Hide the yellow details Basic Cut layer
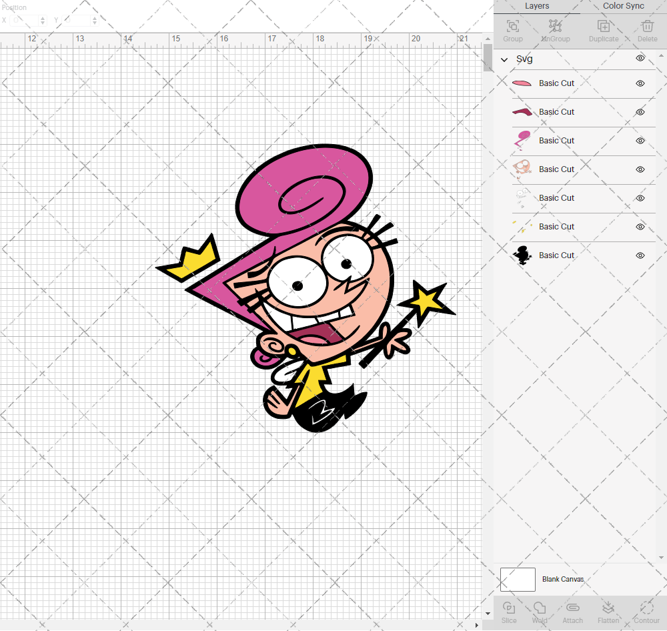The width and height of the screenshot is (667, 631). tap(640, 227)
